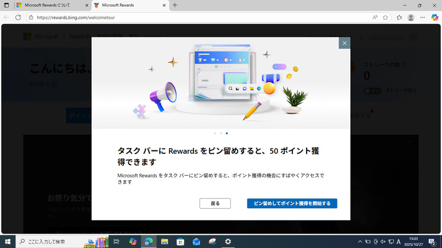Click the Microsoft logo behind dialog
The image size is (442, 248).
tap(27, 36)
